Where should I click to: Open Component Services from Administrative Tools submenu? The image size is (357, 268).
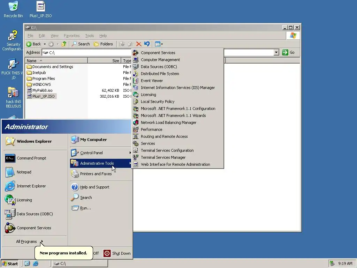(177, 53)
